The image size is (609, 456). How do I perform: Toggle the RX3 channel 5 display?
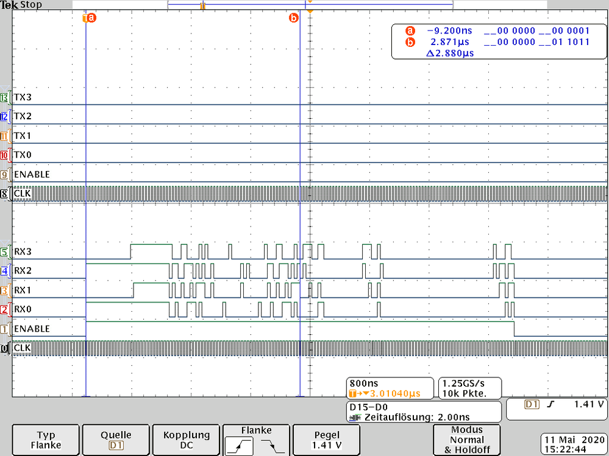coord(5,251)
